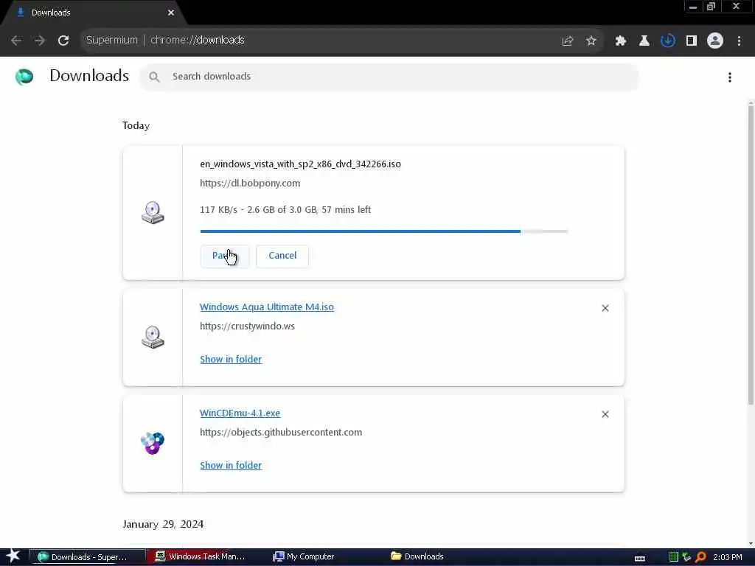Click the page vertical scrollbar
The height and width of the screenshot is (566, 755).
pos(751,255)
